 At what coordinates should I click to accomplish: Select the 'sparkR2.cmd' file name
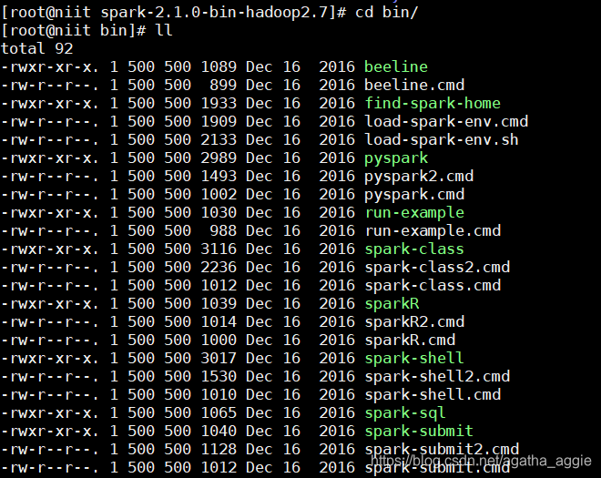414,321
